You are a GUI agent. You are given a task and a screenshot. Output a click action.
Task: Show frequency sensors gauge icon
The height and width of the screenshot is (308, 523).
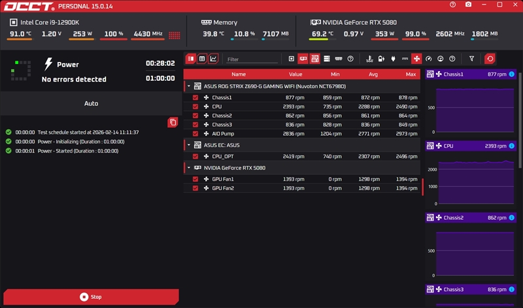[x=429, y=59]
